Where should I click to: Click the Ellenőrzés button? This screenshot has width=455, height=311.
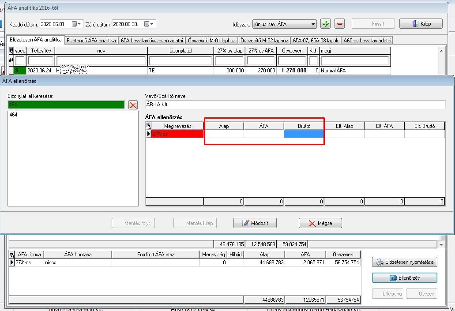point(405,277)
